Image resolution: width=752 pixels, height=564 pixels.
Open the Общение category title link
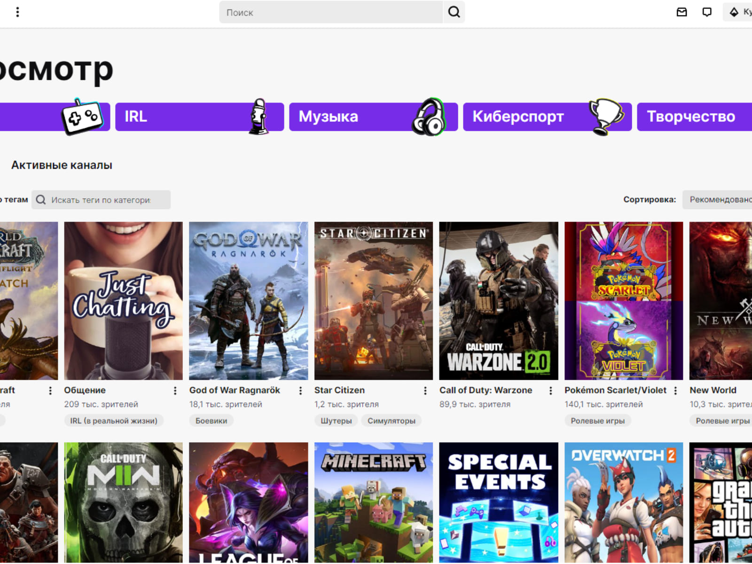(x=85, y=390)
